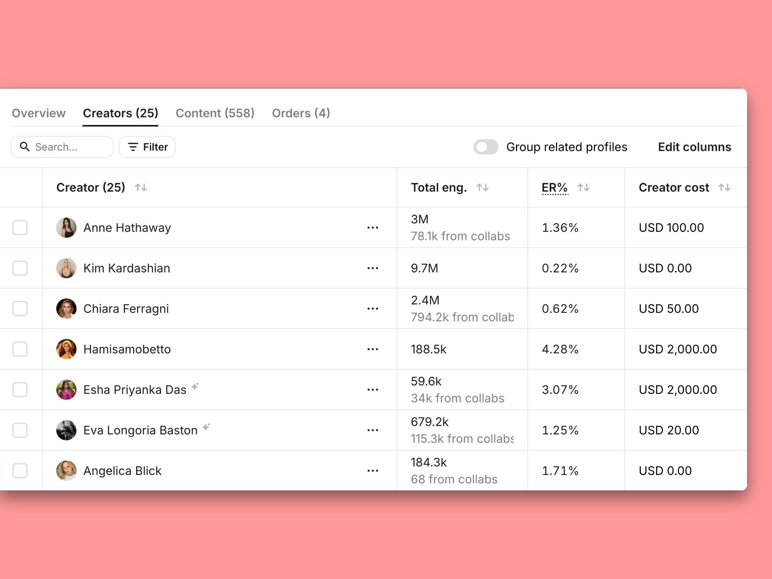The image size is (772, 579).
Task: Click the 68 from collabs text
Action: click(454, 480)
